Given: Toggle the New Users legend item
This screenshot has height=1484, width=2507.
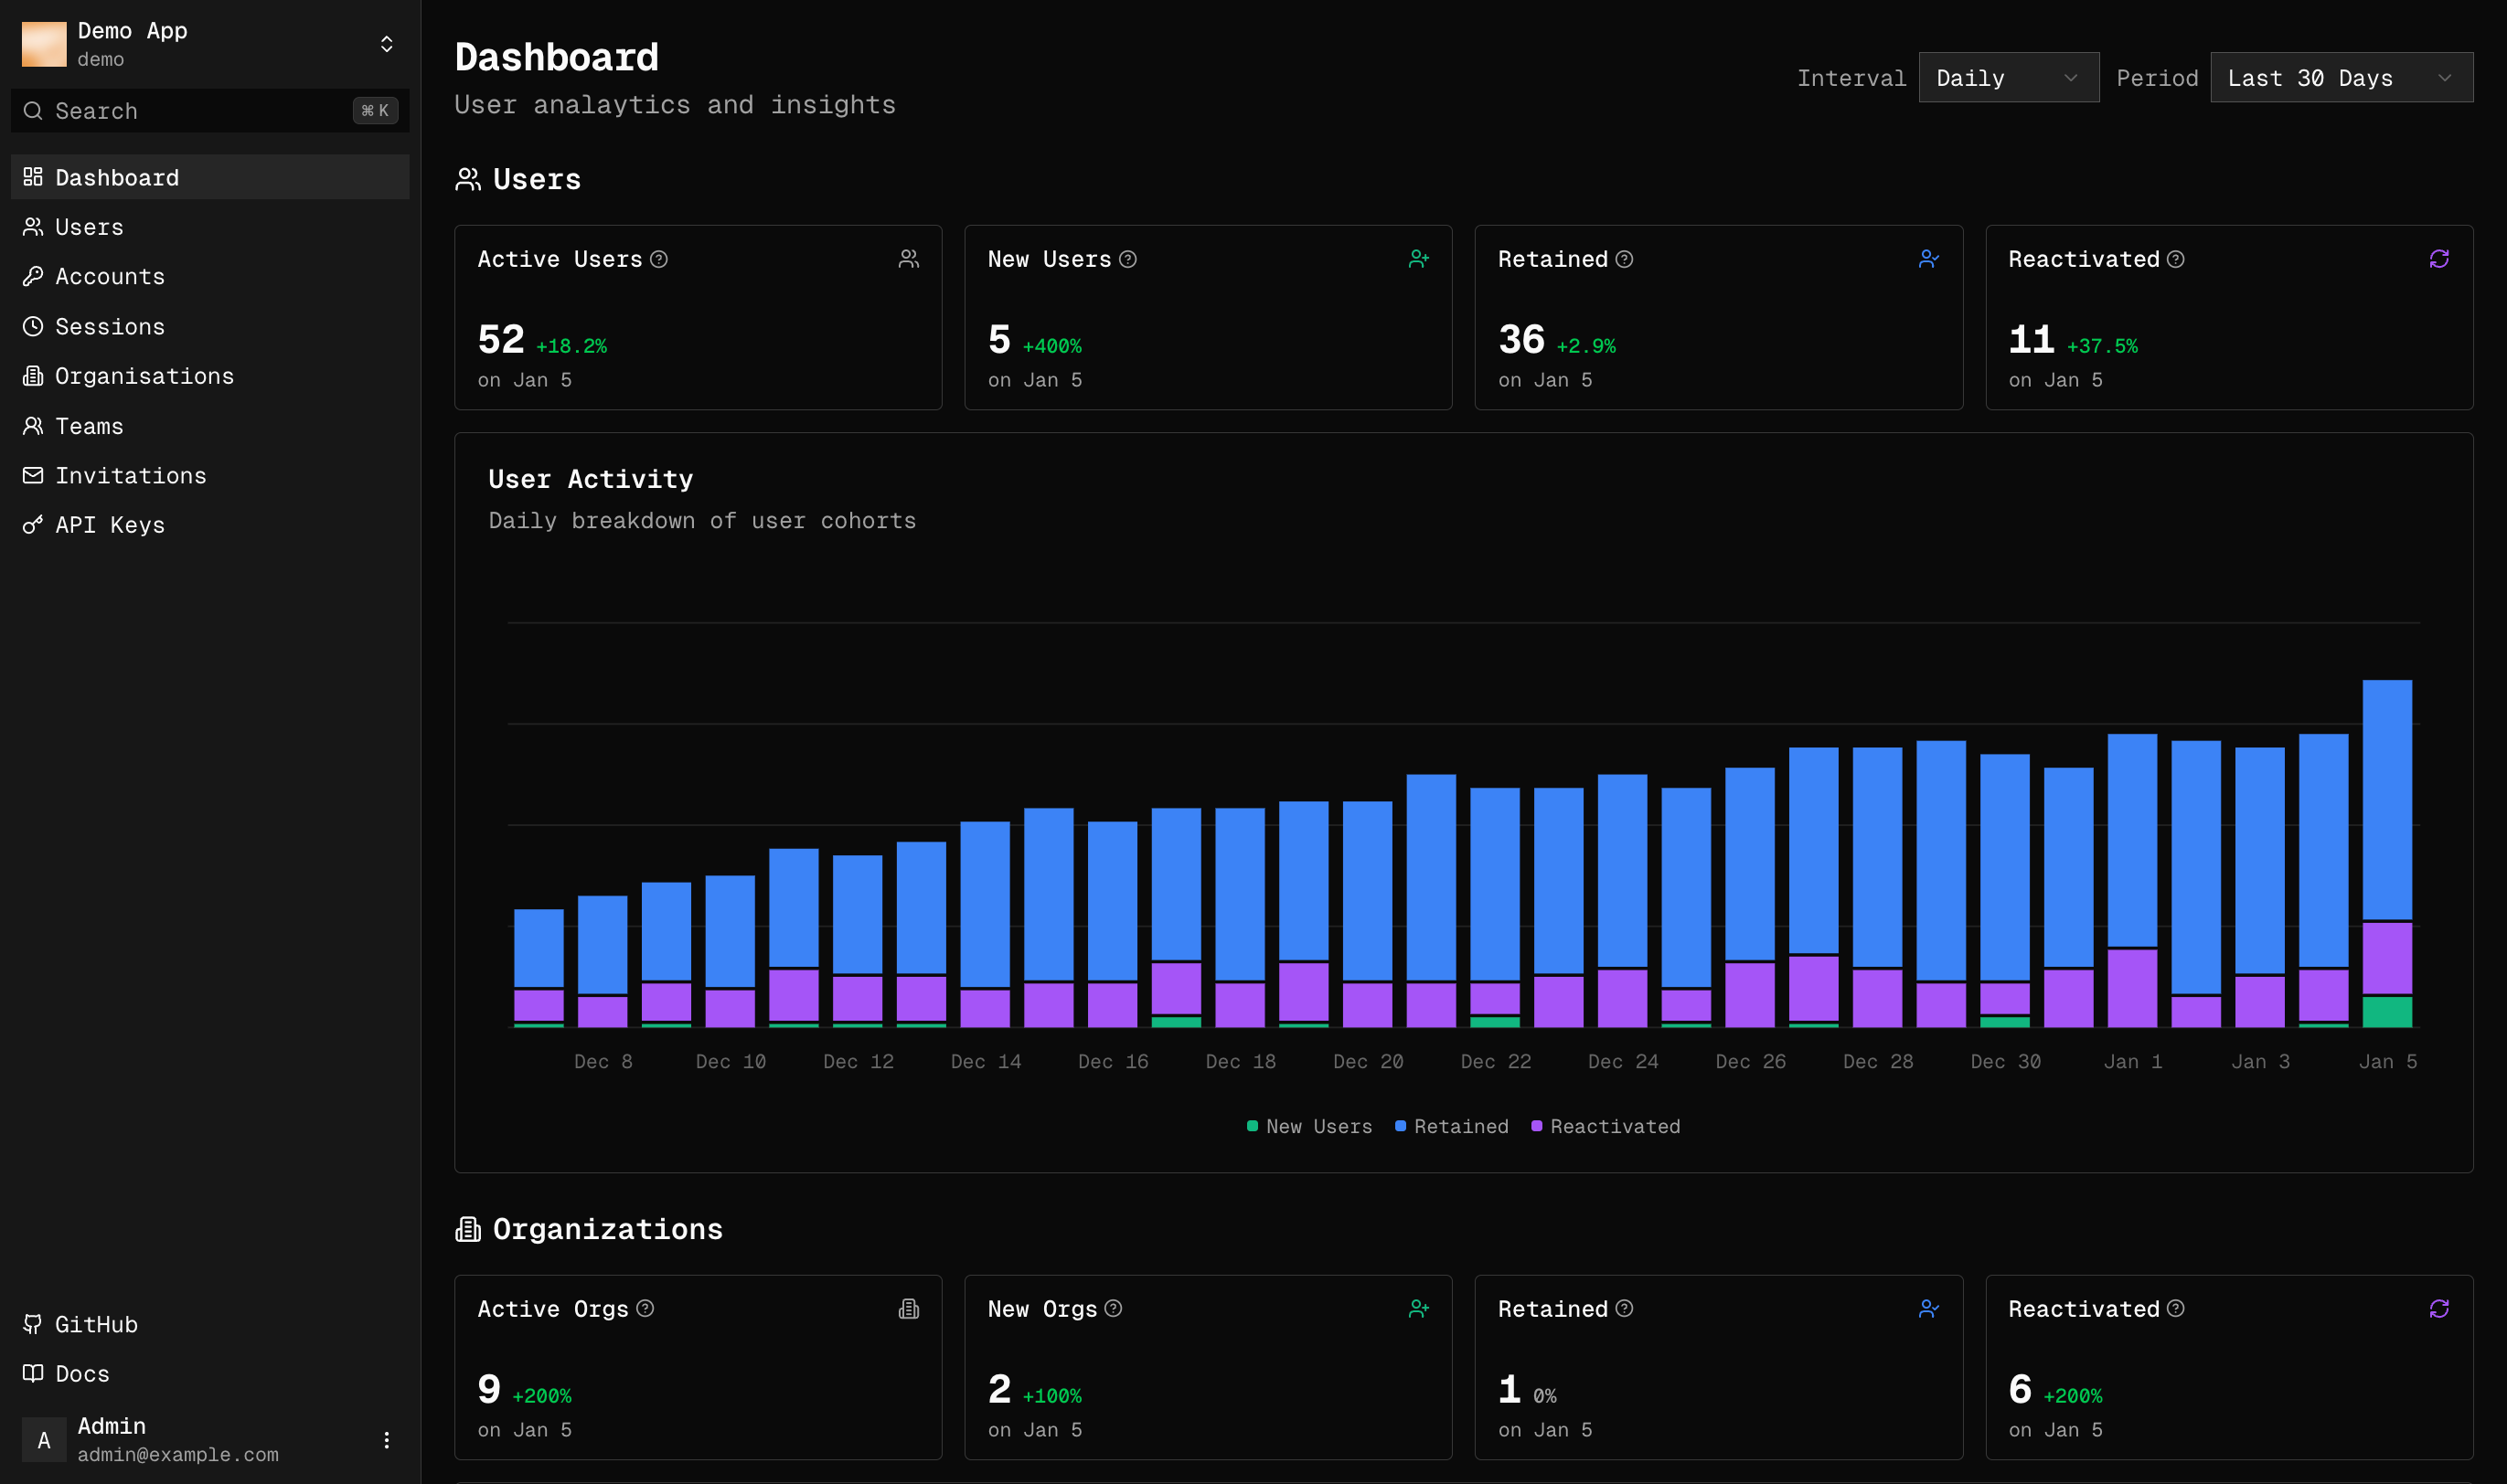Looking at the screenshot, I should click(1310, 1126).
